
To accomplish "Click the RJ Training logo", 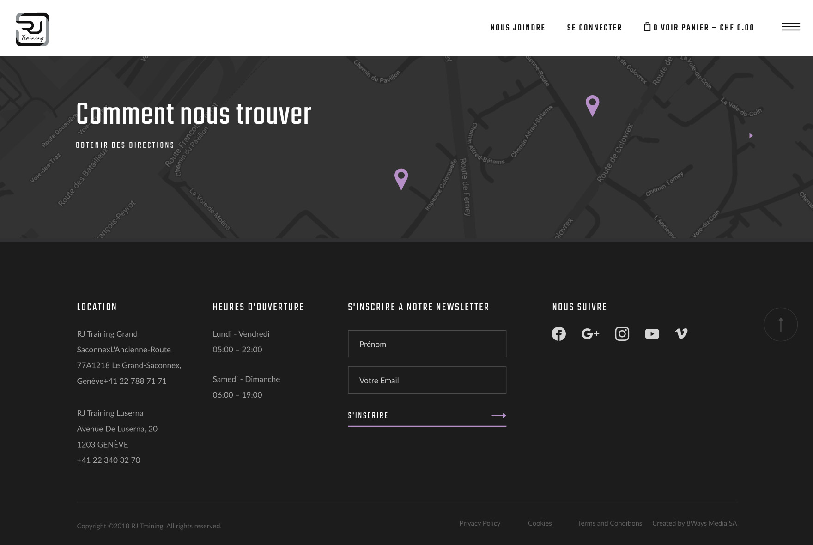I will tap(32, 30).
